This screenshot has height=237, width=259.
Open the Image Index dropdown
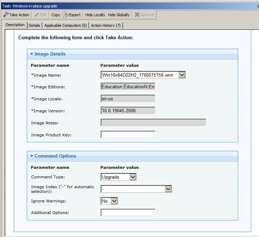[x=168, y=189]
